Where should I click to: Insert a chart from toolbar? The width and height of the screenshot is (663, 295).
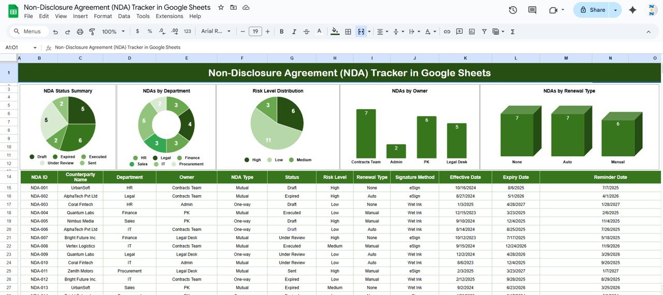(471, 32)
